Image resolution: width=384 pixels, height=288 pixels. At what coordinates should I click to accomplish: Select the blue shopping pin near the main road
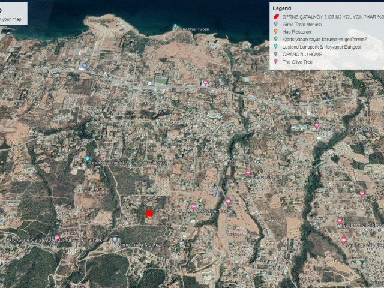pos(85,65)
